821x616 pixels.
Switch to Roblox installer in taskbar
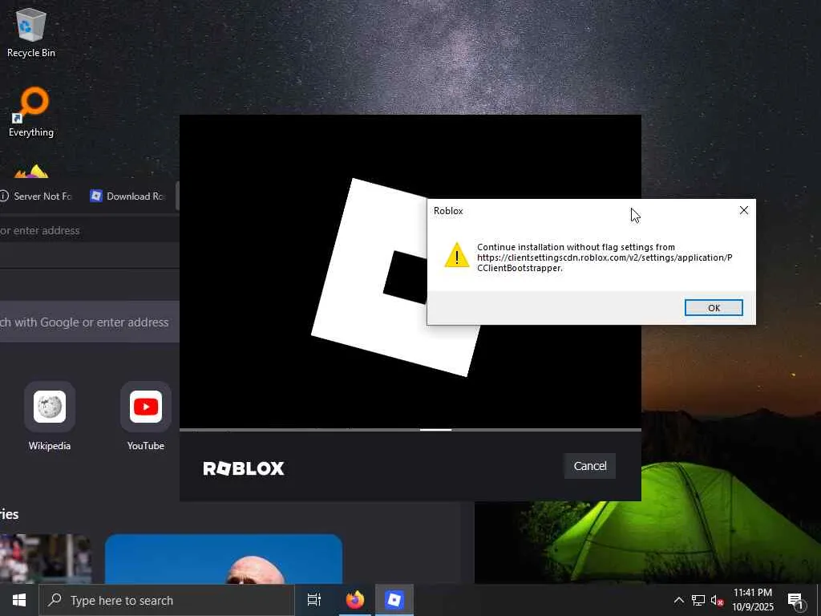(x=394, y=600)
